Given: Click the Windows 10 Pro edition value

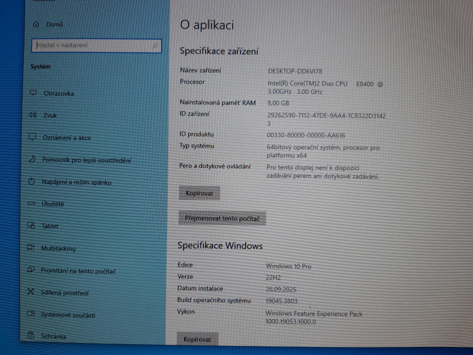Looking at the screenshot, I should [289, 266].
